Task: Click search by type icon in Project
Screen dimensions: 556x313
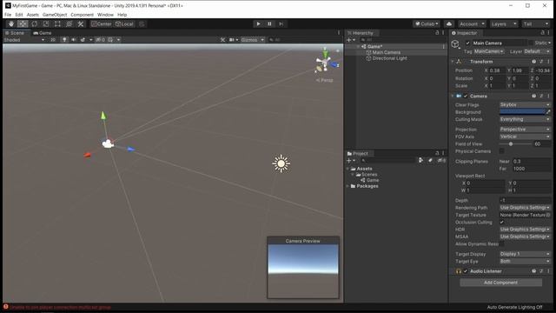Action: point(420,160)
